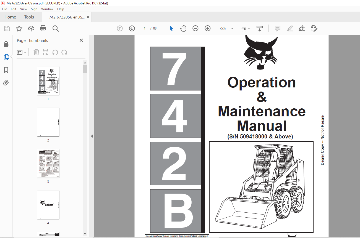Open the Sign document pen icon
Image resolution: width=360 pixels, height=238 pixels.
tap(302, 28)
